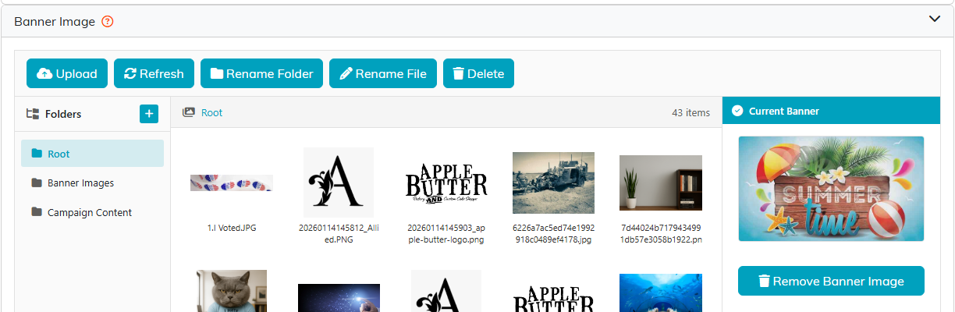955x312 pixels.
Task: Click the Root breadcrumb link
Action: 211,112
